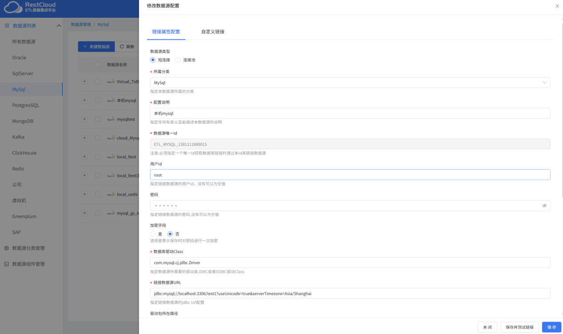Click the refresh icon beside 刷新
Viewport: 563px width, 334px height.
point(122,47)
